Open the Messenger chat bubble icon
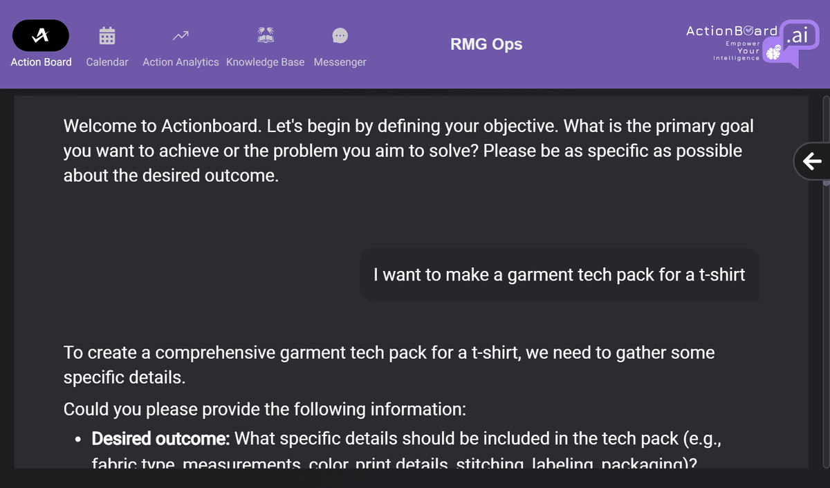This screenshot has height=488, width=830. (x=340, y=35)
